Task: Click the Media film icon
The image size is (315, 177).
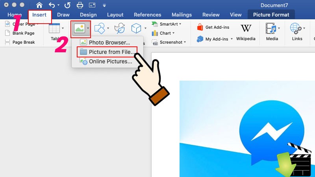Action: pos(271,28)
